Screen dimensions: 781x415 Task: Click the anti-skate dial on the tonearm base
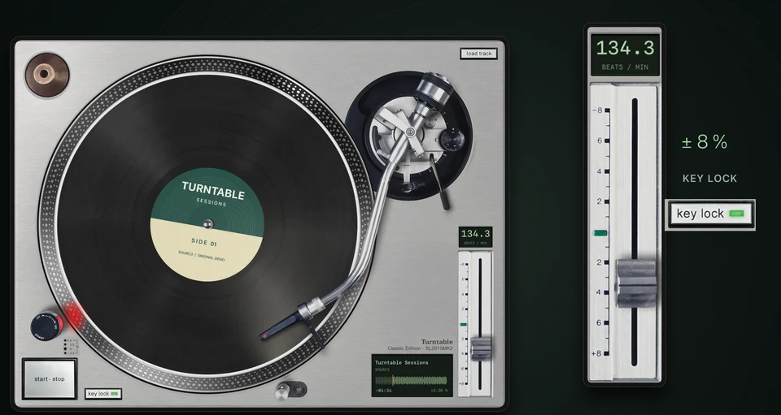click(452, 140)
